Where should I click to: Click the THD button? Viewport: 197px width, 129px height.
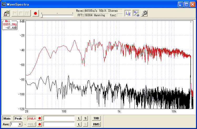click(96, 118)
